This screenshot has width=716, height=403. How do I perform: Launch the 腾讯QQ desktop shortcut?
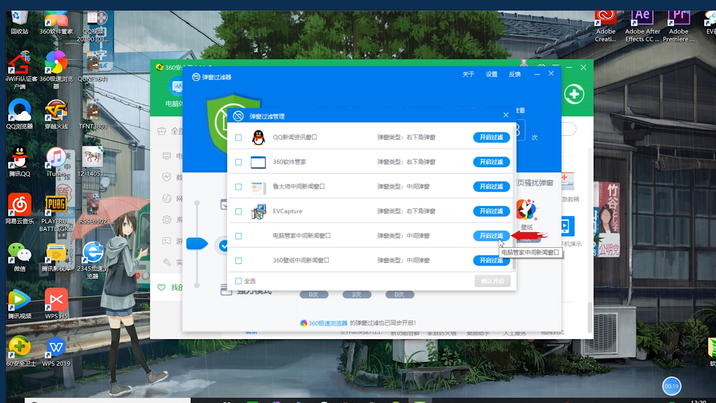click(20, 162)
